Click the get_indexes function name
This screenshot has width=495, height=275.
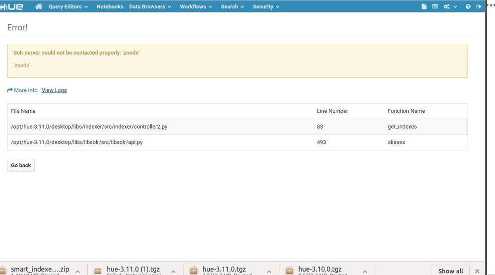(x=402, y=127)
